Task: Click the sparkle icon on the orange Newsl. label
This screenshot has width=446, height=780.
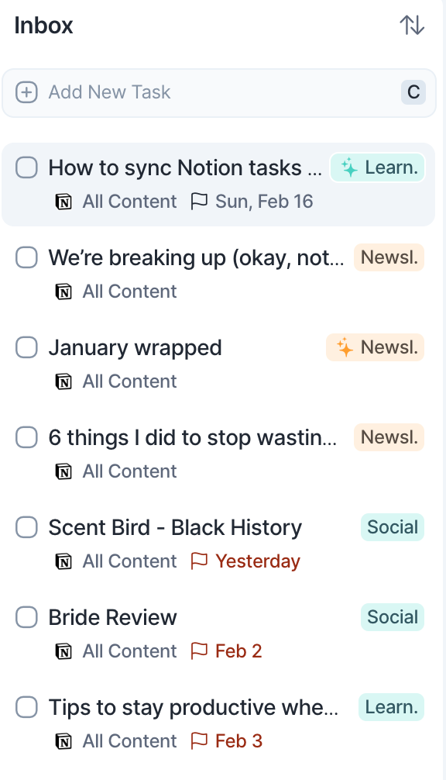Action: 345,347
